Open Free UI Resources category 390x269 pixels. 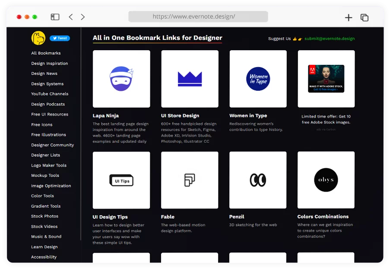tap(50, 114)
